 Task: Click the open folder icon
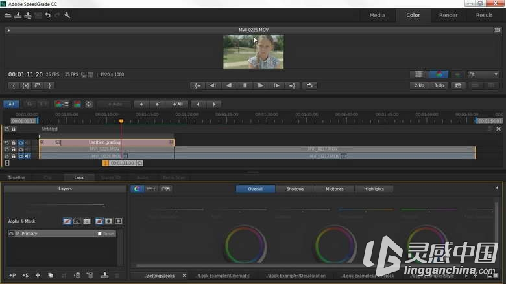coord(8,15)
